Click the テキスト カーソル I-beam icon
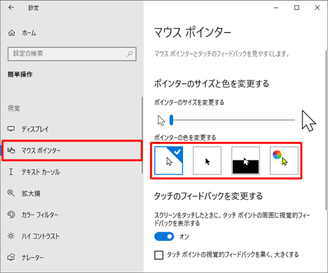Image resolution: width=328 pixels, height=273 pixels. coord(10,172)
